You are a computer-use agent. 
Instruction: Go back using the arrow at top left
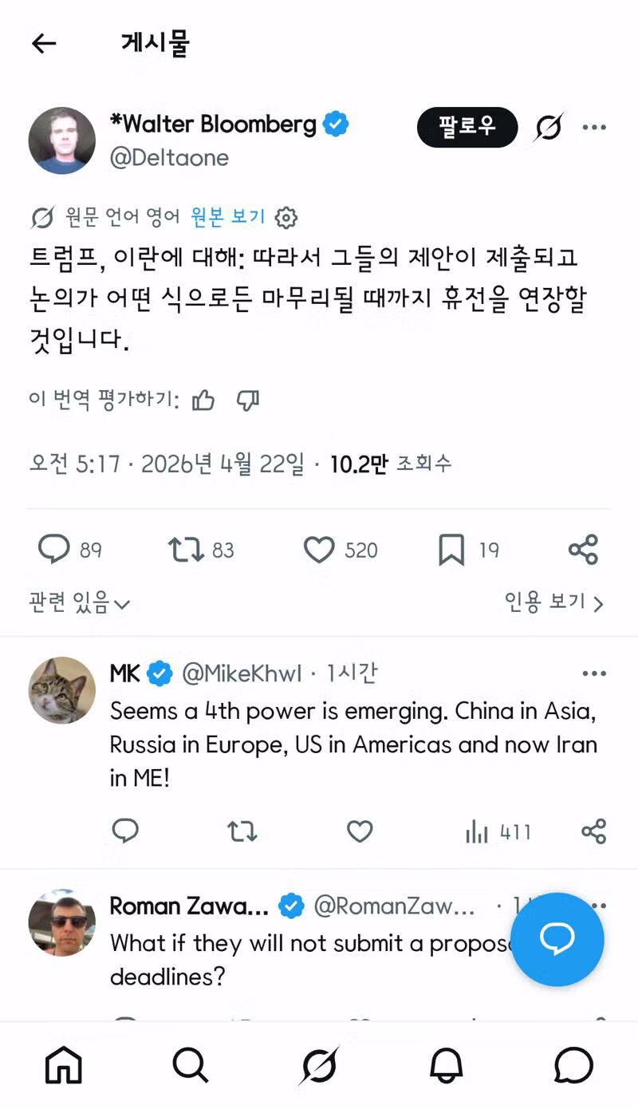point(44,44)
